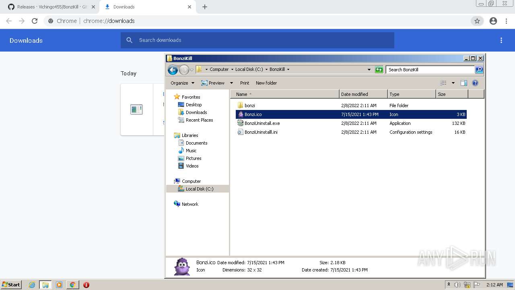Click Computer in navigation pane
This screenshot has height=290, width=515.
click(x=191, y=181)
